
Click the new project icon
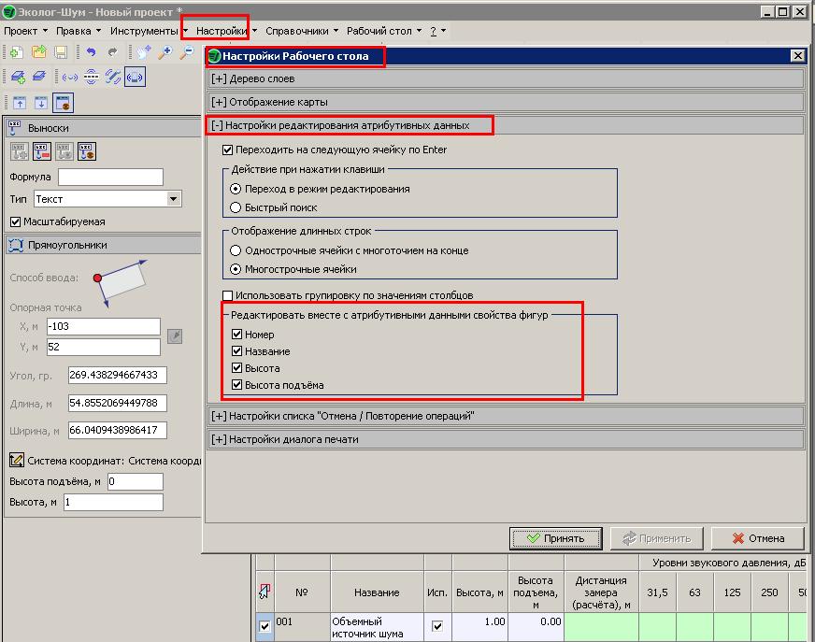(15, 53)
